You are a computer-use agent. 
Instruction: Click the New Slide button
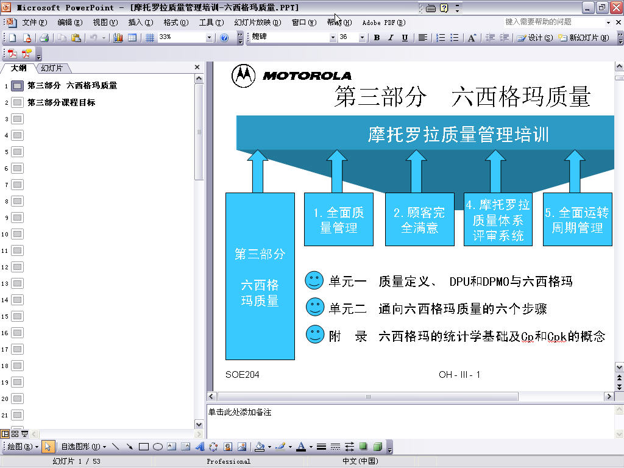(x=583, y=38)
